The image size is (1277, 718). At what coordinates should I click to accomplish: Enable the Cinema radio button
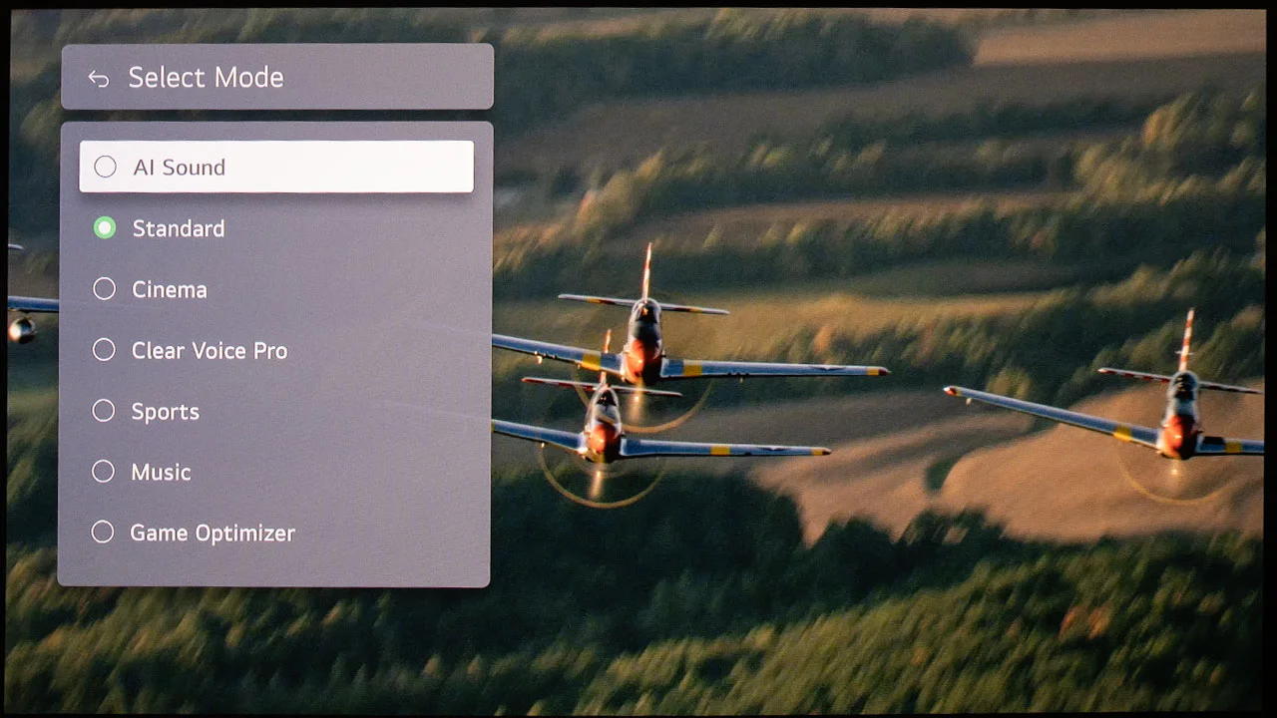(104, 289)
